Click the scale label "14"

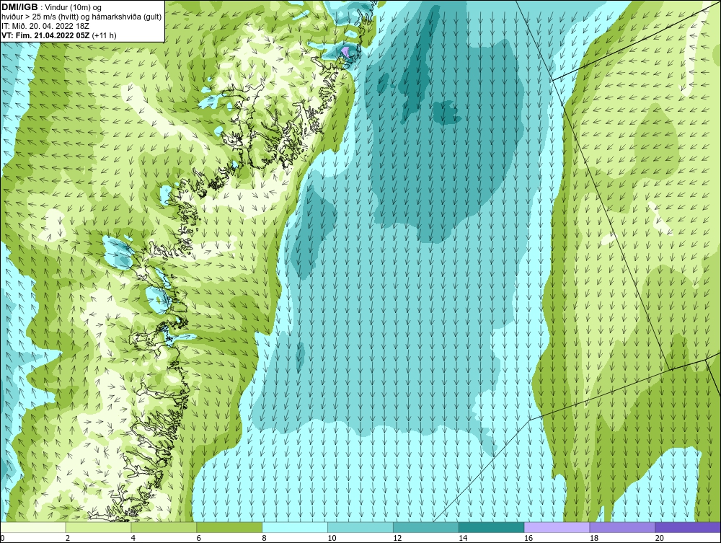click(x=463, y=538)
